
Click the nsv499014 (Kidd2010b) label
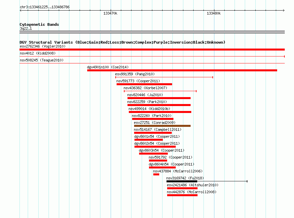point(149,109)
